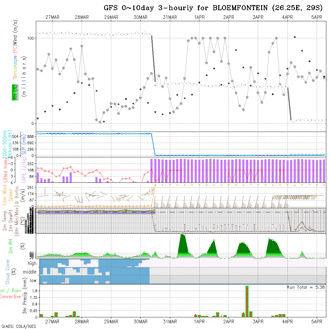Select the 1.35 precipitation tick value
Screen dimensions: 329x329
click(x=34, y=298)
